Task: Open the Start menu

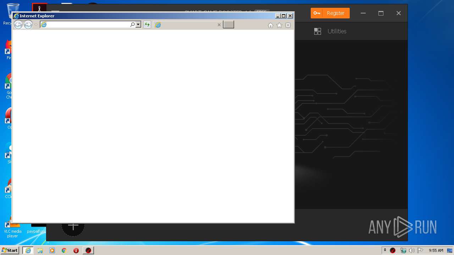Action: coord(10,250)
